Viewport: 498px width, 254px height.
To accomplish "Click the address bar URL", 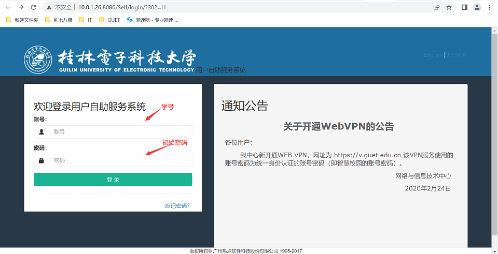I will pyautogui.click(x=122, y=8).
